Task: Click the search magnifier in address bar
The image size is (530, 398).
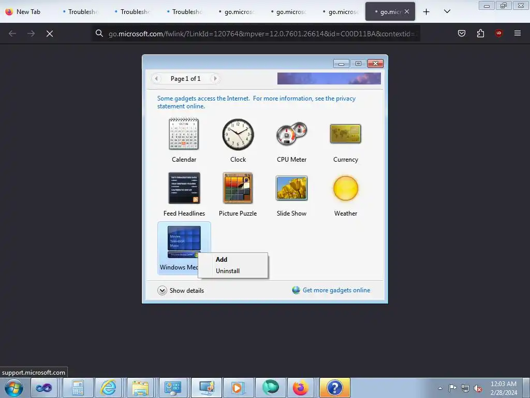Action: tap(99, 33)
